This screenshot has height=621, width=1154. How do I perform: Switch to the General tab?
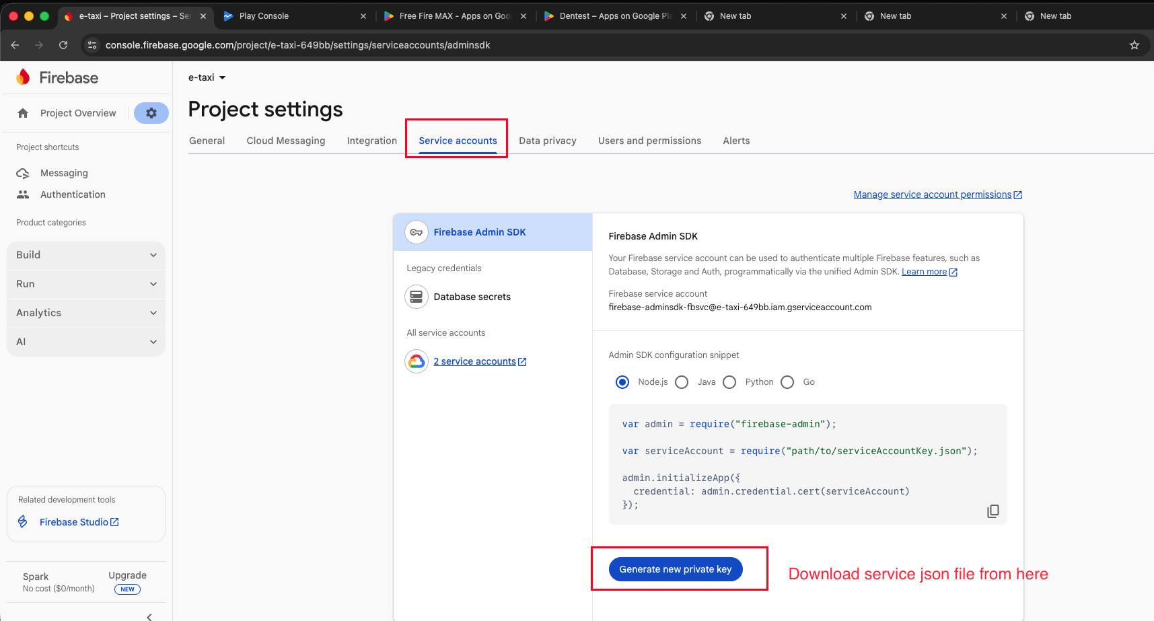tap(207, 141)
